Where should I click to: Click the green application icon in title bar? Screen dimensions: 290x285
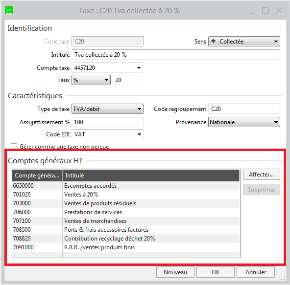pos(9,11)
